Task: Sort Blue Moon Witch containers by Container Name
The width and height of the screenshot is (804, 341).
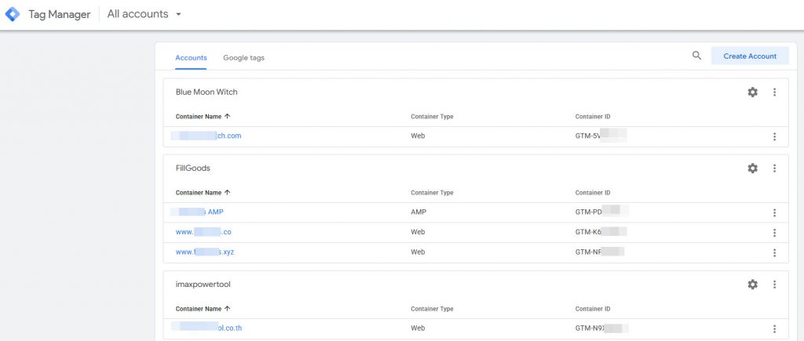Action: 203,117
